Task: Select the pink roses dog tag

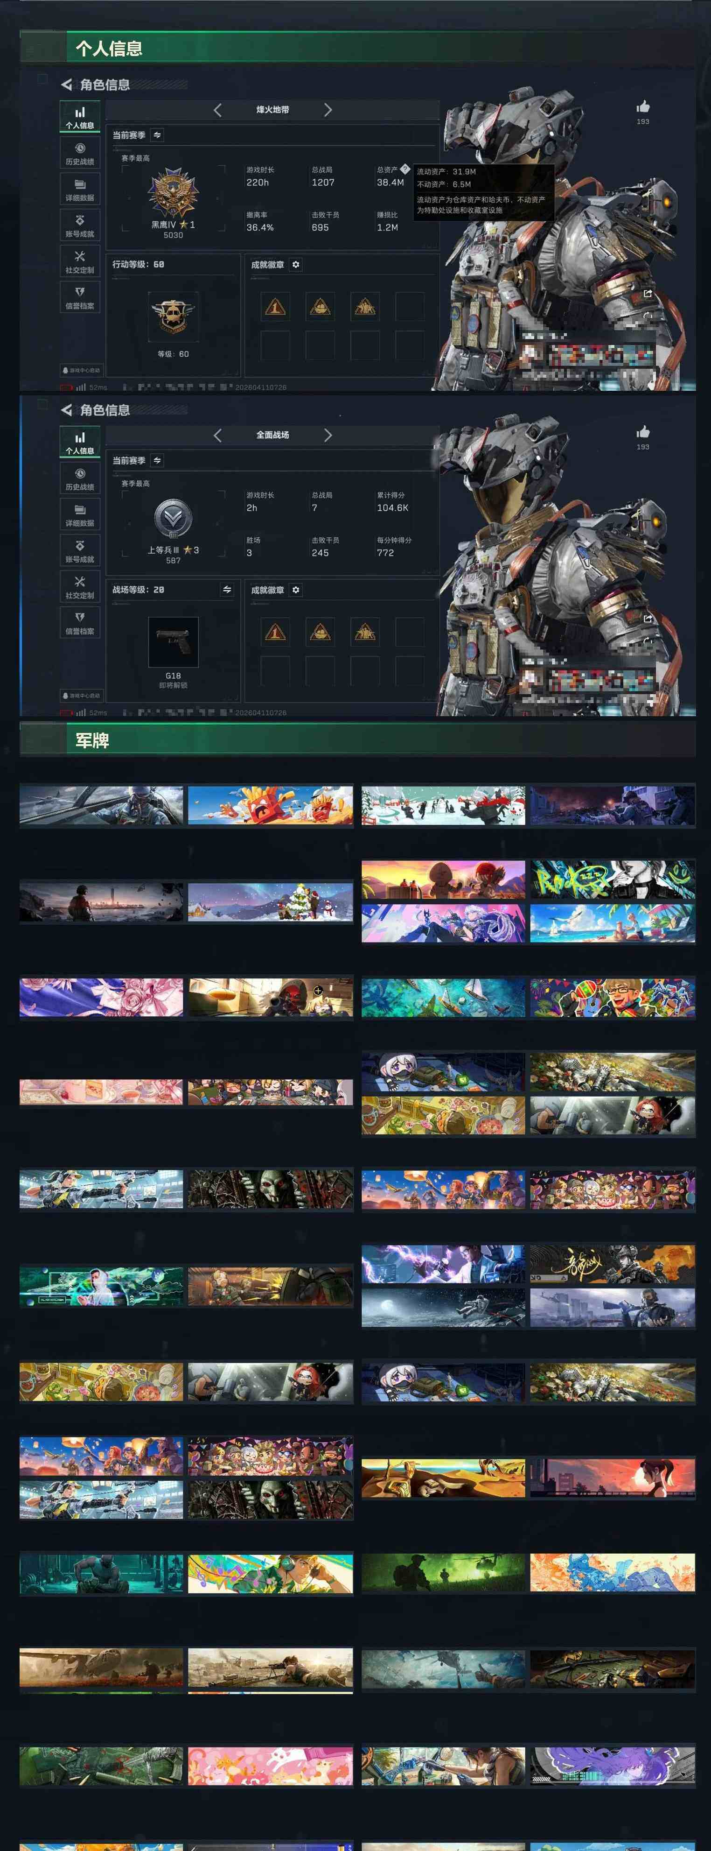Action: [101, 997]
